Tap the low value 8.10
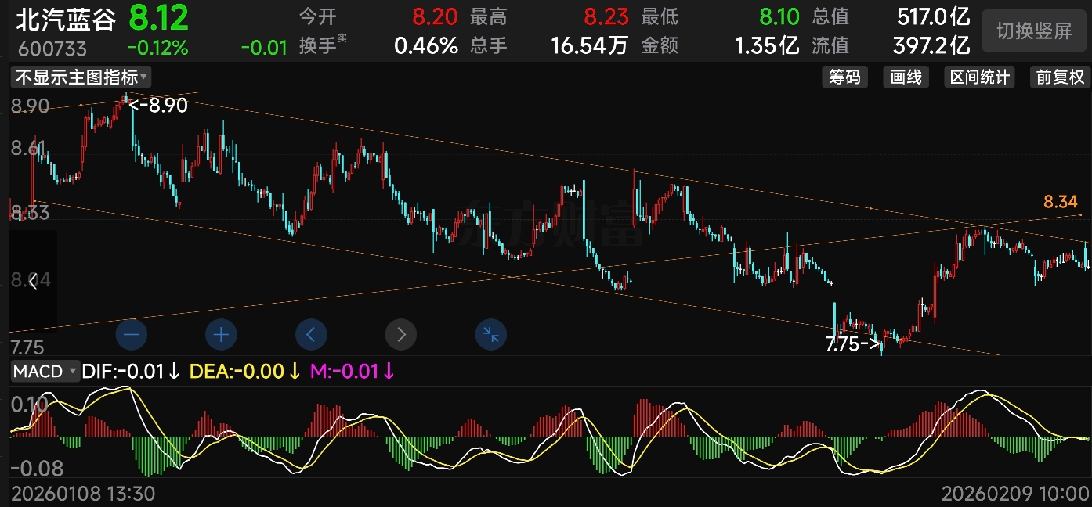 778,16
